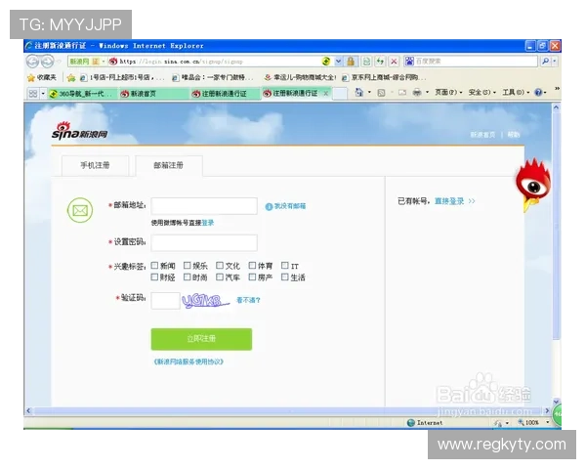Open the Quick Tabs dropdown arrow
Image resolution: width=586 pixels, height=469 pixels.
coord(43,93)
